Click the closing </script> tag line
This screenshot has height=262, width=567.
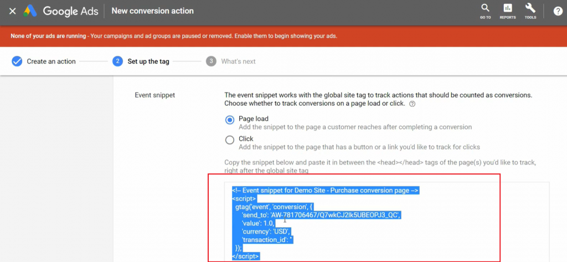click(246, 256)
